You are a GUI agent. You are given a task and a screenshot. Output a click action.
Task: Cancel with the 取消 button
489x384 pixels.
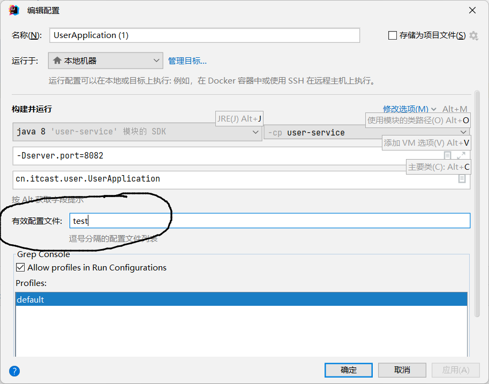tap(402, 370)
